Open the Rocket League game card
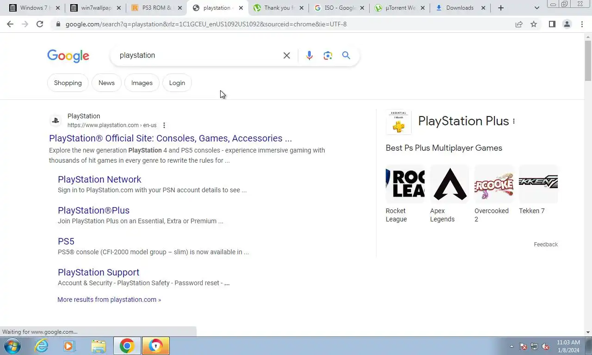Image resolution: width=592 pixels, height=355 pixels. coord(405,194)
